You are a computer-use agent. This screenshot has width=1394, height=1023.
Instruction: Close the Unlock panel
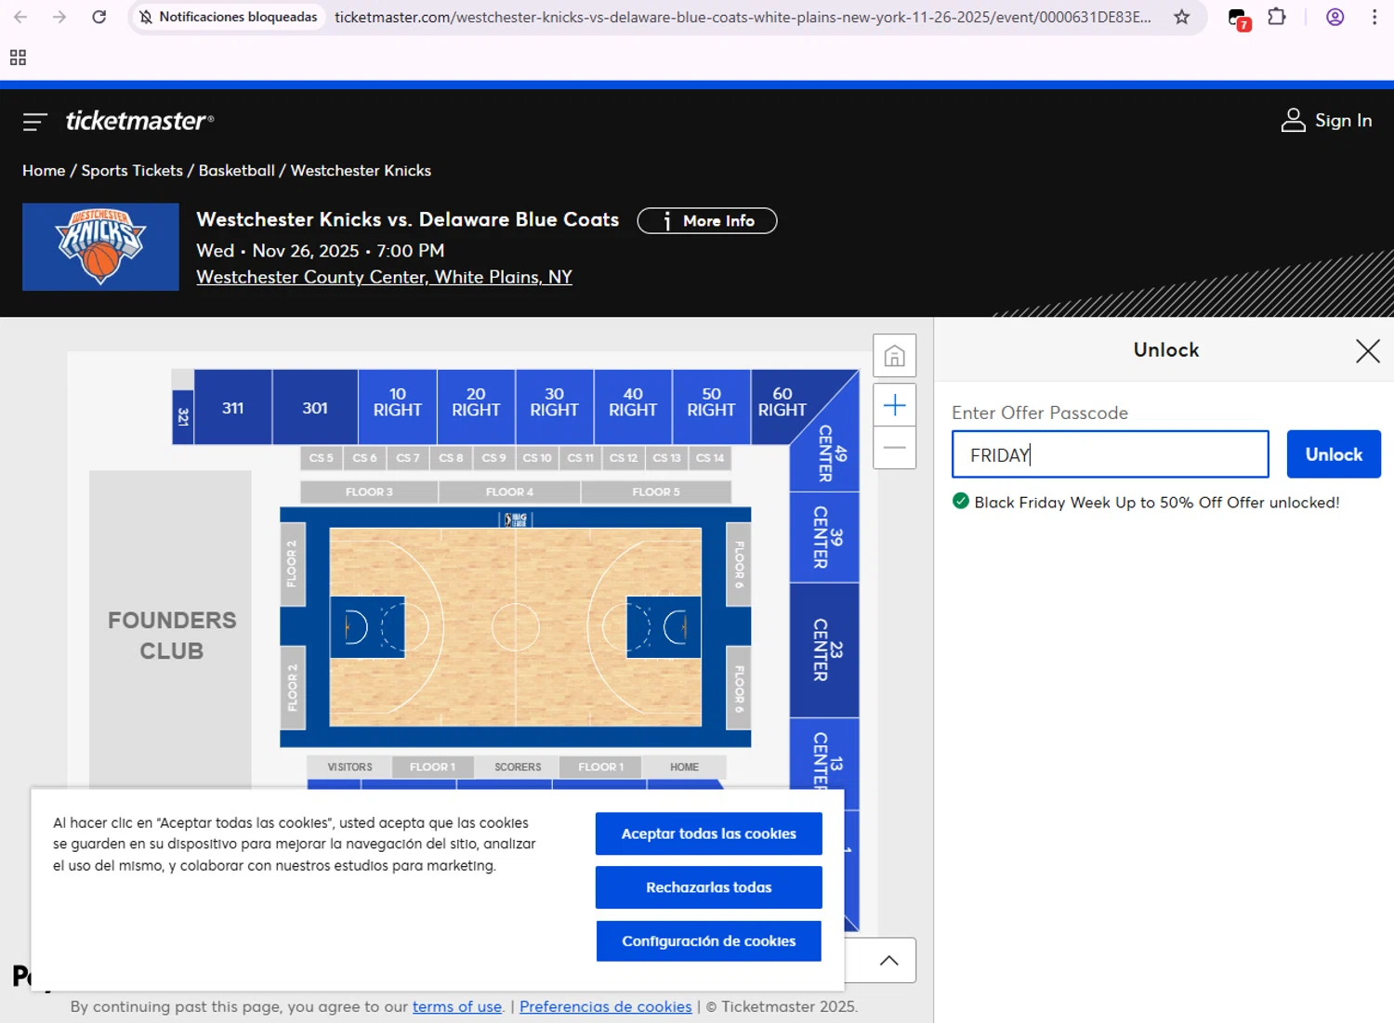tap(1367, 350)
